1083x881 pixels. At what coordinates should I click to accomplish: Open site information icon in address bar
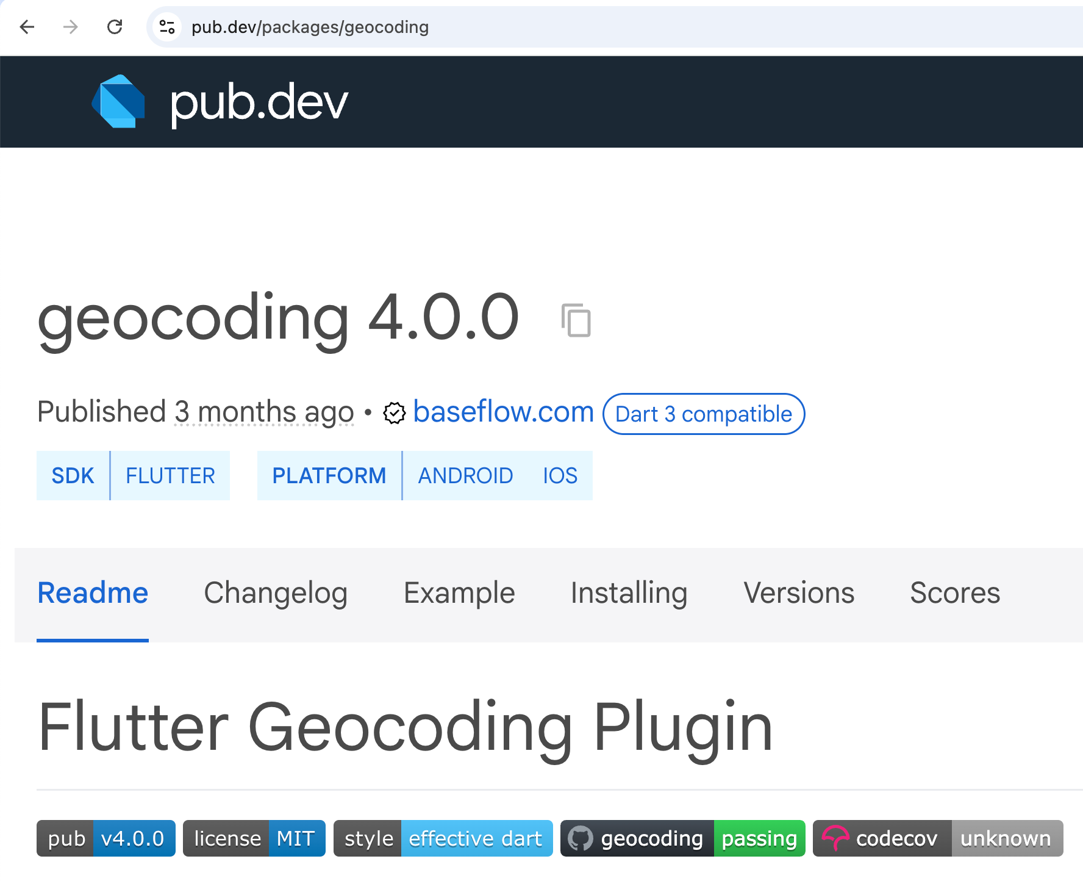[x=166, y=27]
